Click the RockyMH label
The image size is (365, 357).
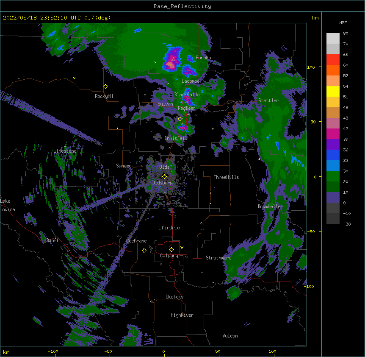coord(104,96)
